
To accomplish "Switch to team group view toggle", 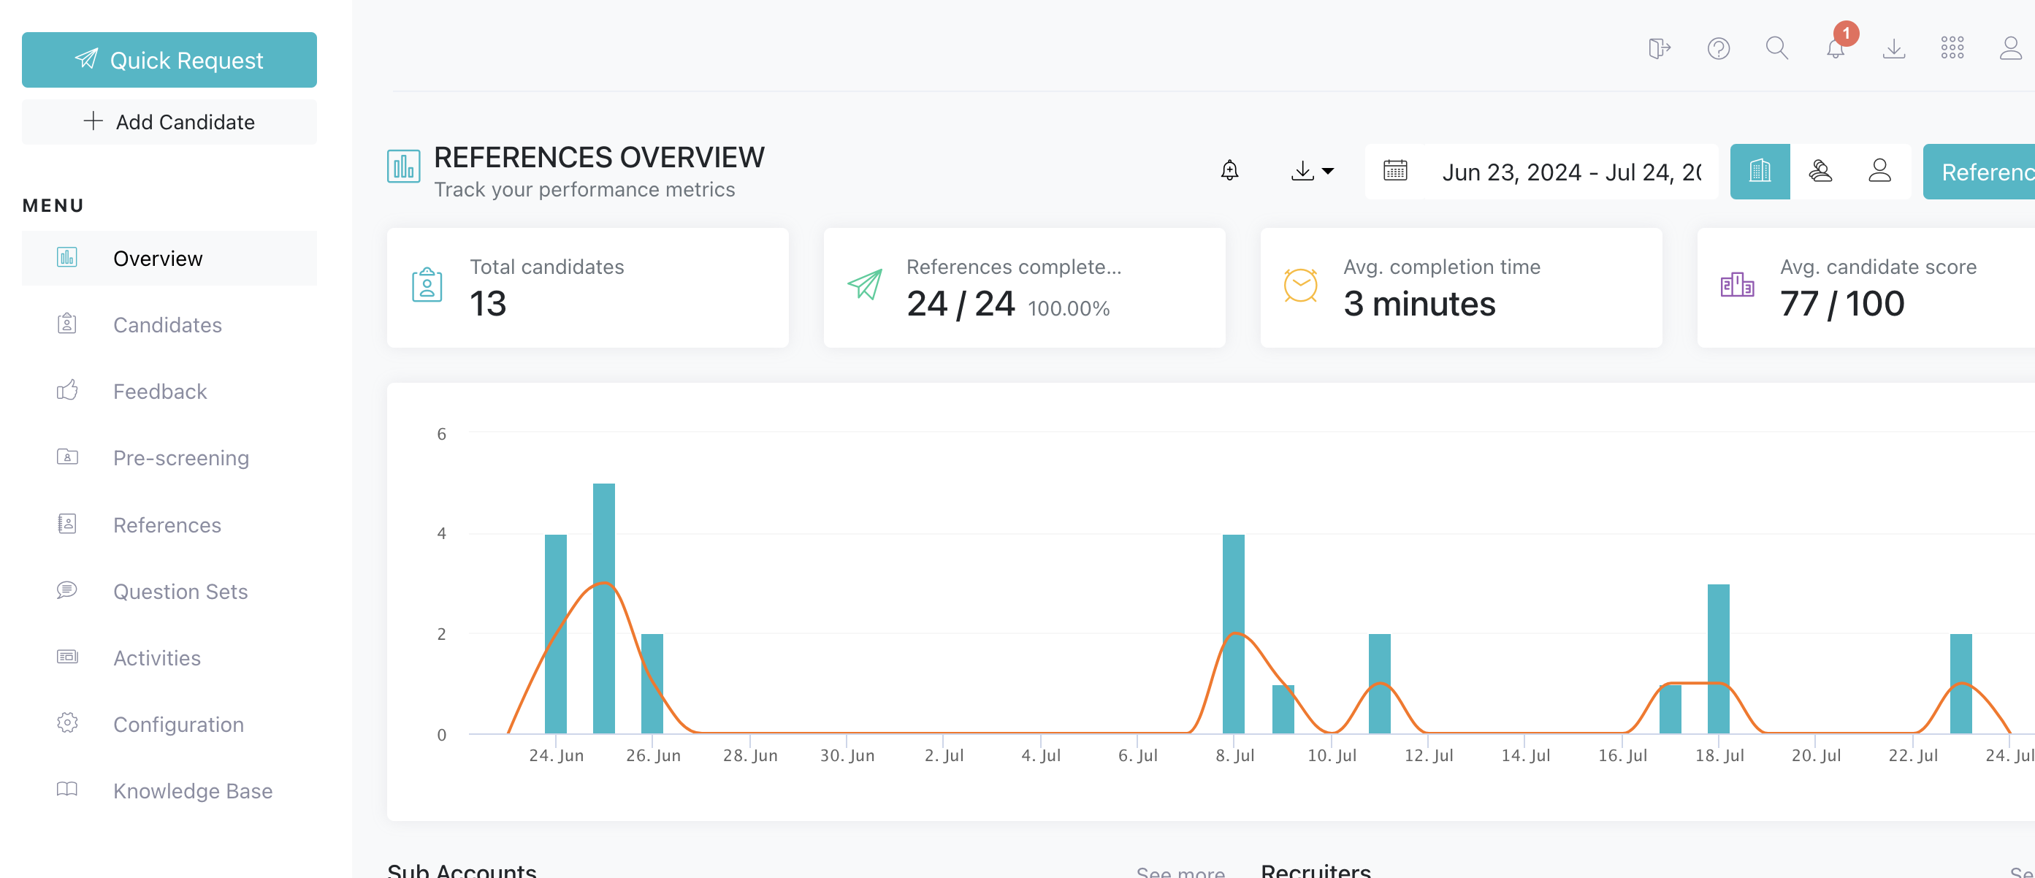I will click(1820, 171).
